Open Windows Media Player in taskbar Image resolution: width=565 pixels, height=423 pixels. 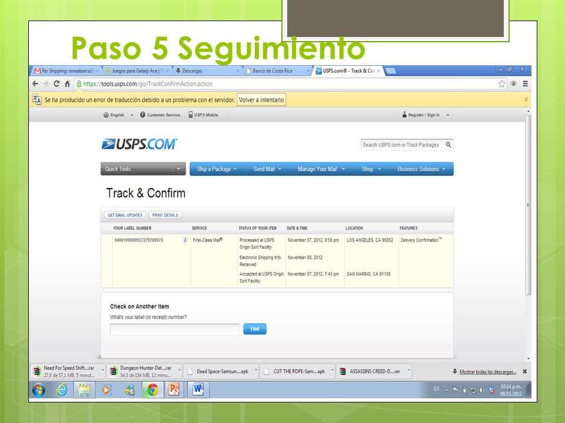coord(107,390)
